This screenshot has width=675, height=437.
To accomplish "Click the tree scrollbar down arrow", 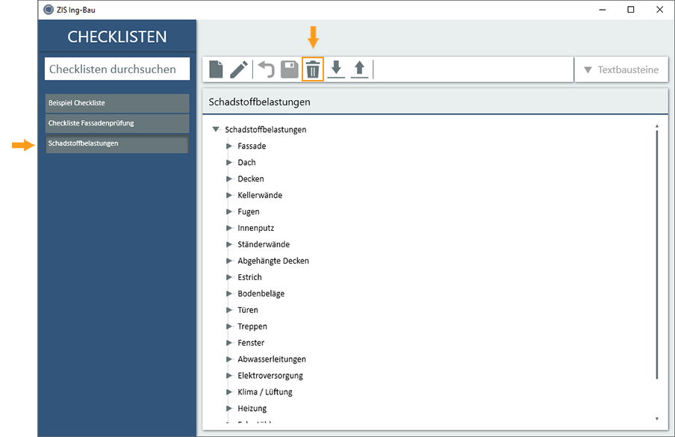I will click(656, 419).
